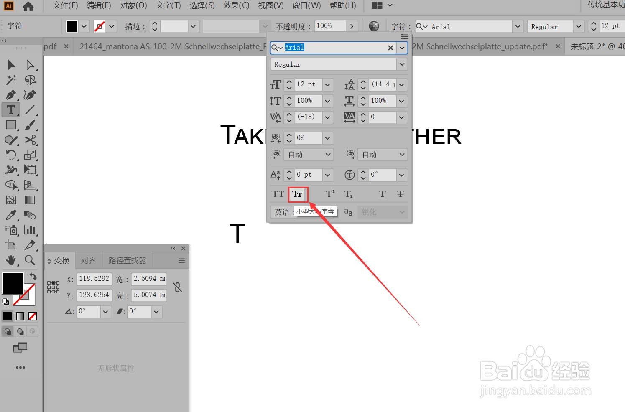625x412 pixels.
Task: Select the Artboard tool
Action: point(11,245)
